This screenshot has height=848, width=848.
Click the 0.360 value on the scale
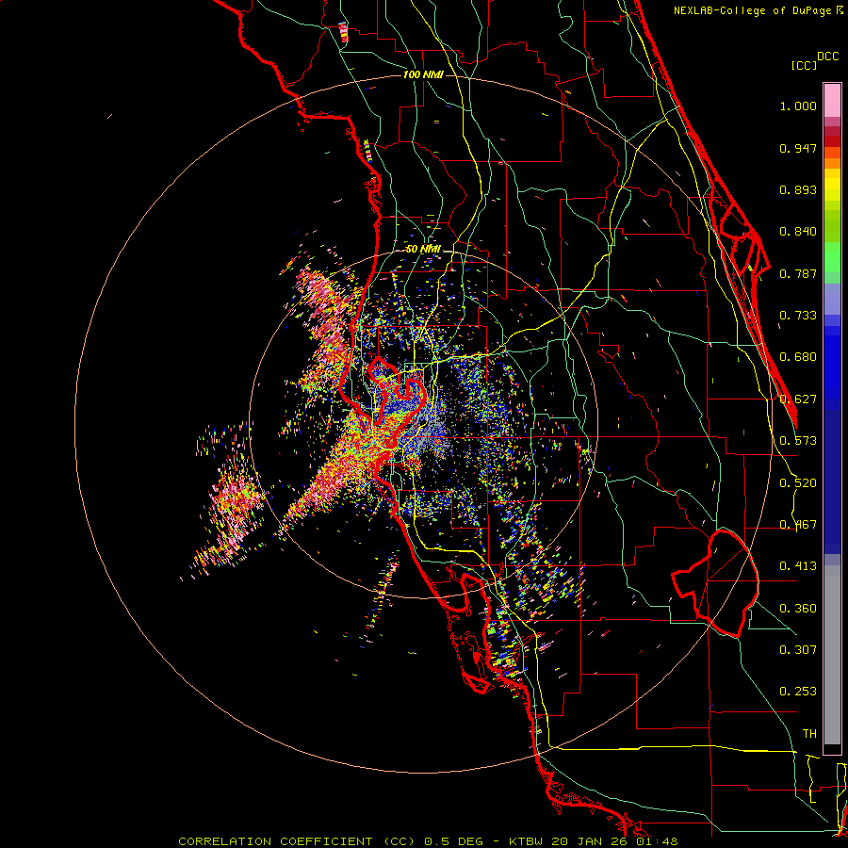coord(798,609)
